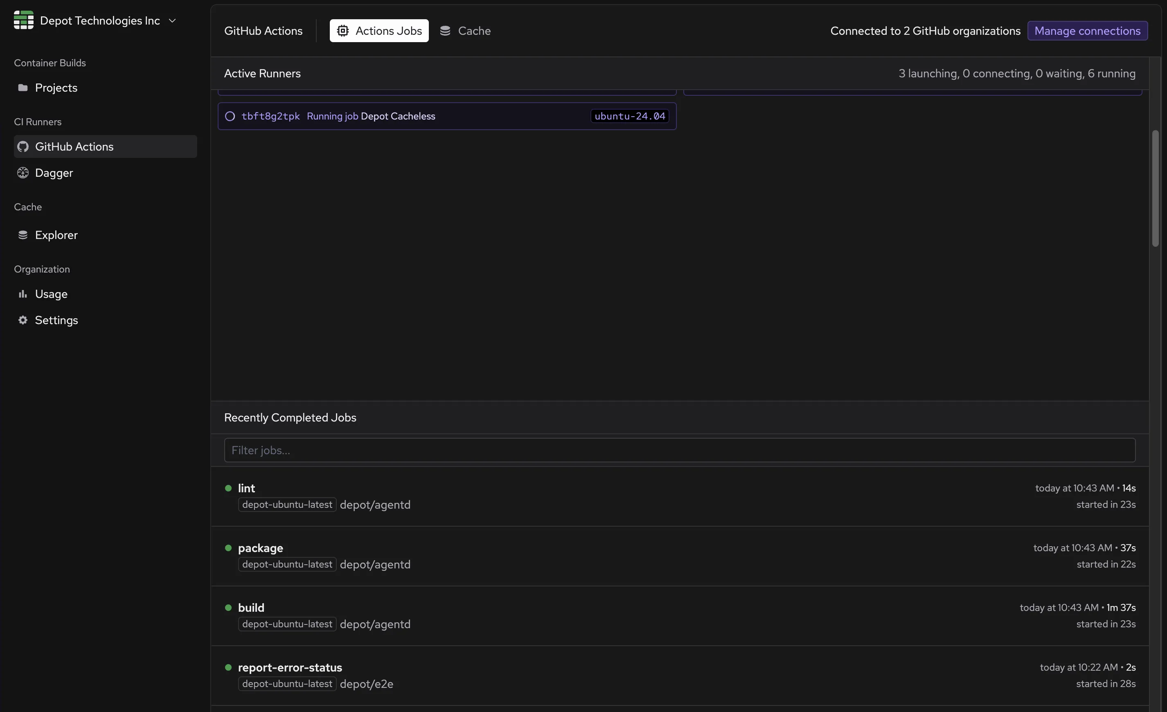The image size is (1167, 712).
Task: Expand the build job entry
Action: pos(251,608)
